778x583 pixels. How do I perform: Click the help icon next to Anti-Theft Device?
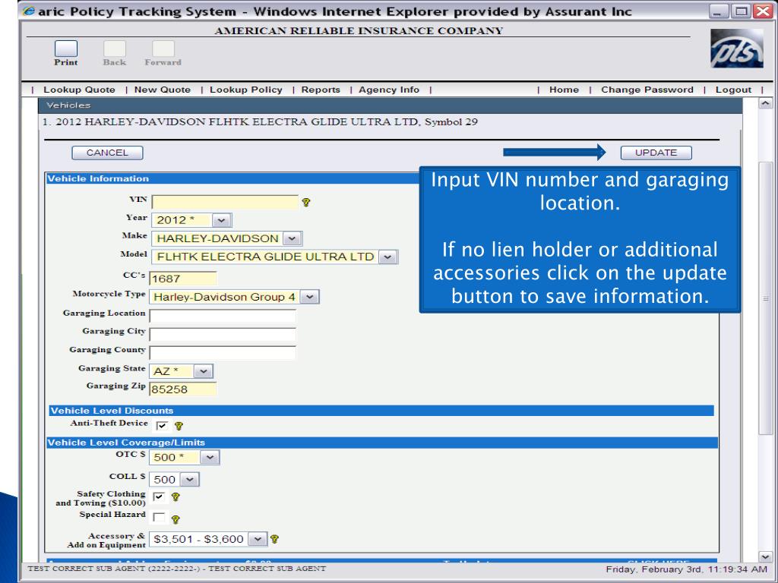pyautogui.click(x=179, y=426)
